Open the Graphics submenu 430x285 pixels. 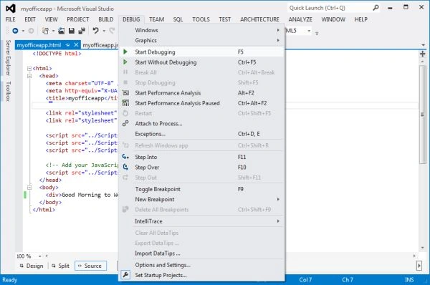click(202, 41)
